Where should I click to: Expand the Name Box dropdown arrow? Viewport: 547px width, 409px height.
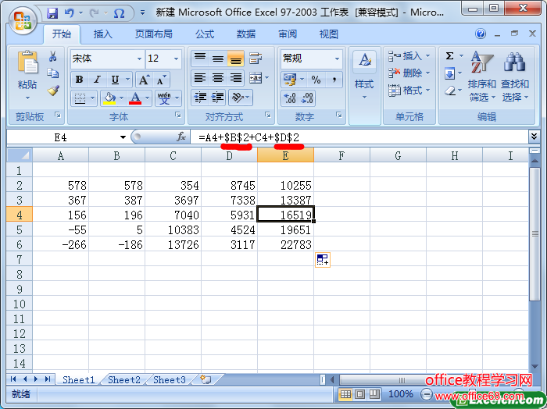tap(123, 137)
